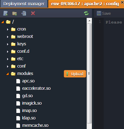Click the scrollbar up arrow
This screenshot has width=124, height=129.
pos(89,21)
